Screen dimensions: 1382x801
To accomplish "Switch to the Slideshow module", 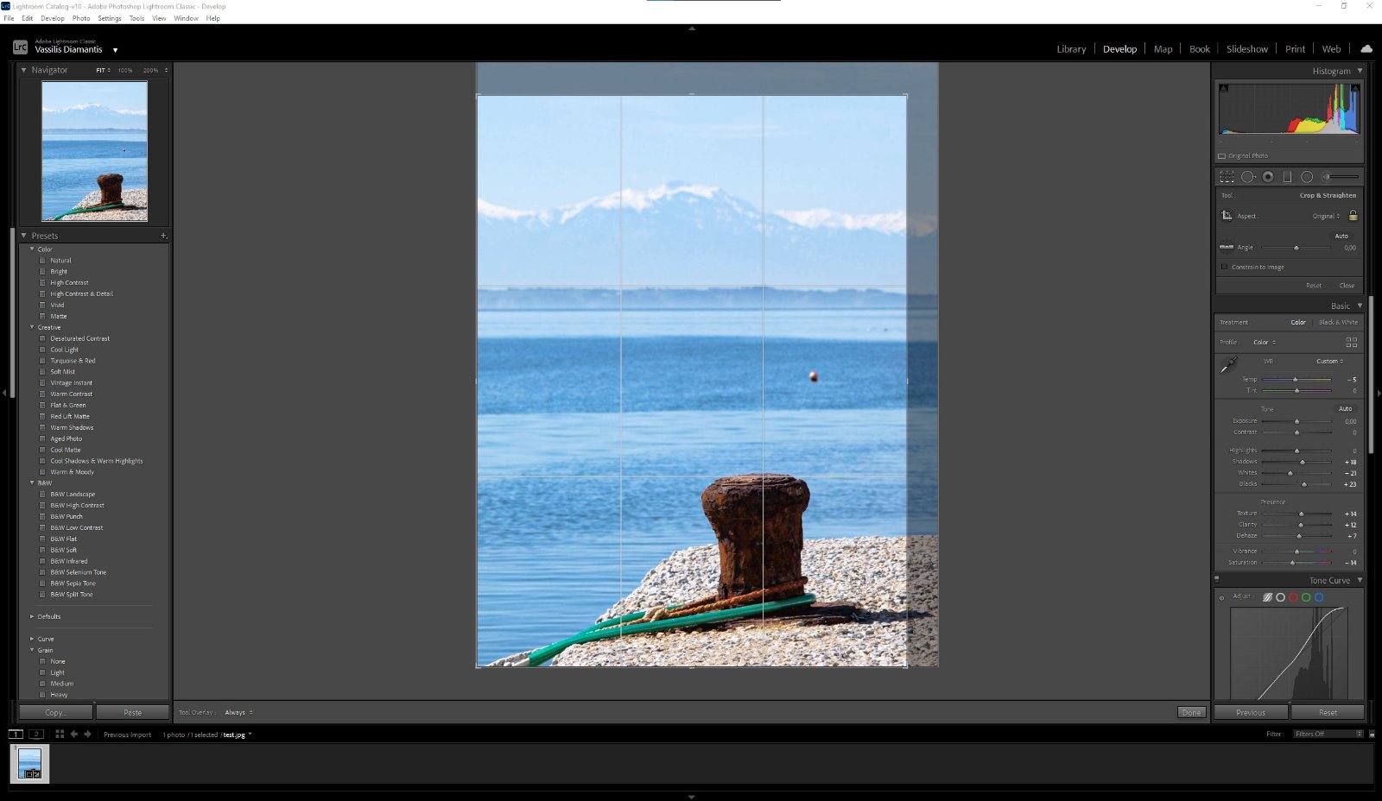I will 1247,49.
